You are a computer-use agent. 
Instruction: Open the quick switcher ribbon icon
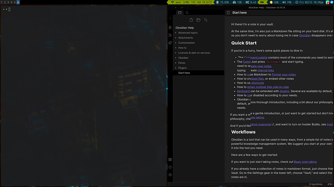coord(170,27)
